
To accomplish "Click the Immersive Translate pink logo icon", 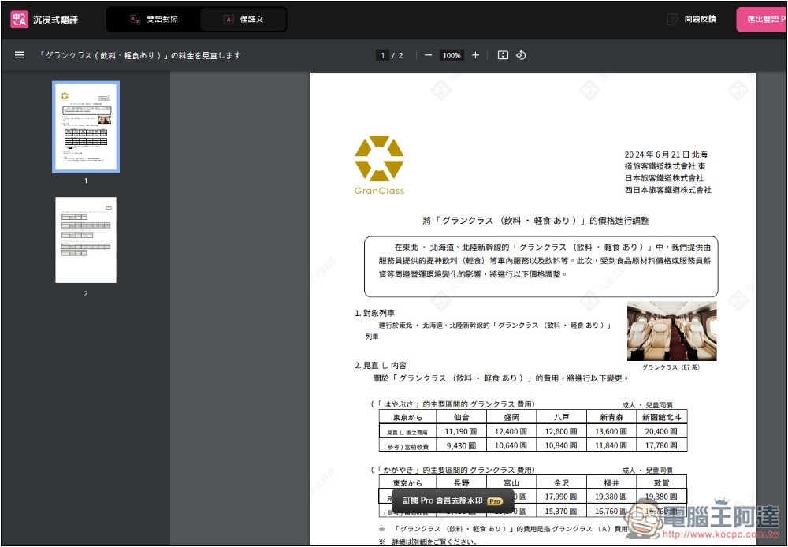I will click(19, 20).
